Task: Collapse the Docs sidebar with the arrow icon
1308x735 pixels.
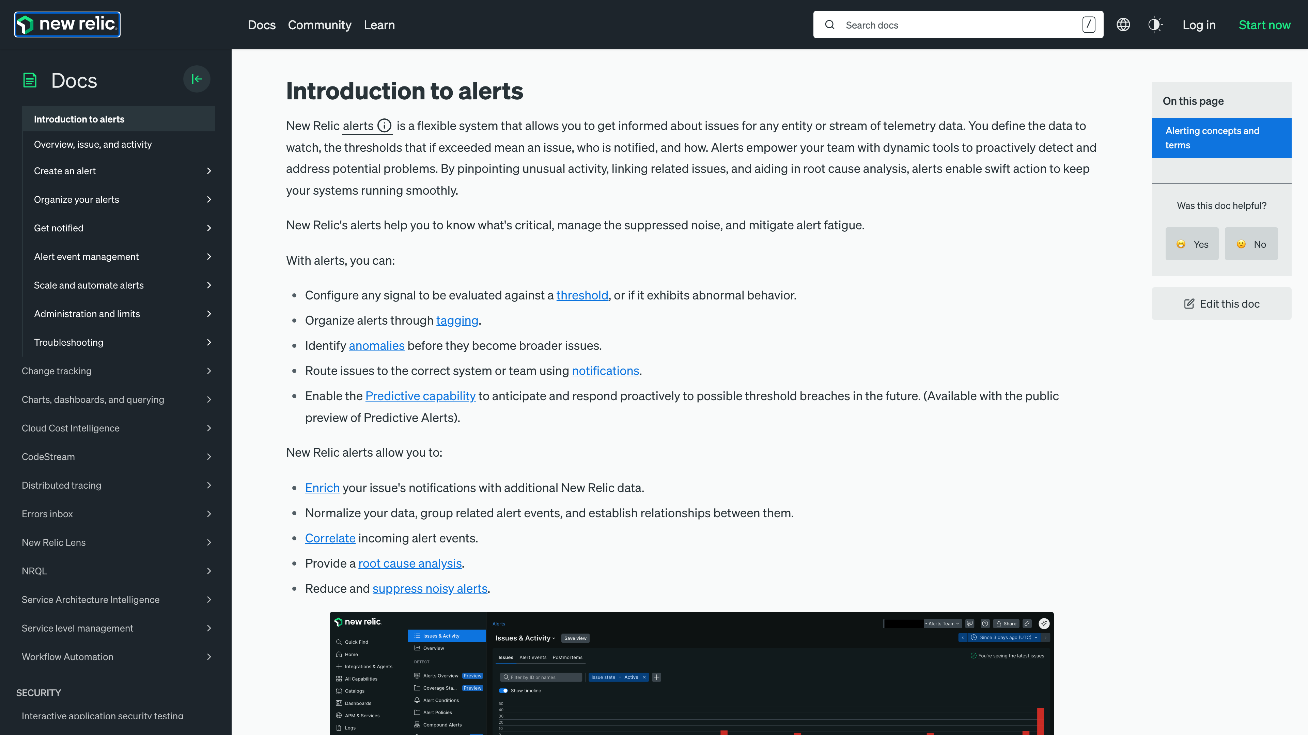Action: 197,79
